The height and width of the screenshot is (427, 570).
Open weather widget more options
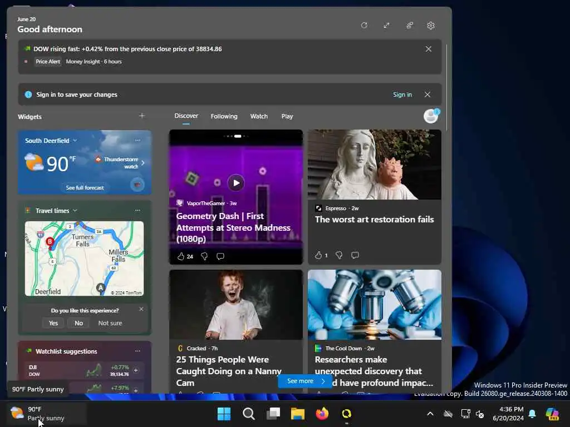click(x=137, y=140)
